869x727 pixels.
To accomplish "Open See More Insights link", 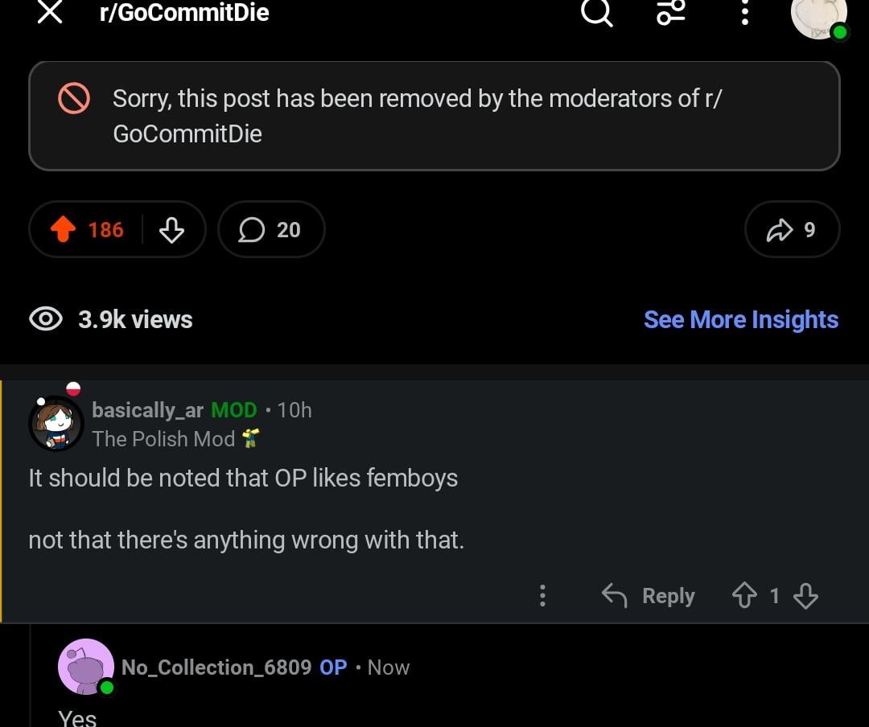I will pyautogui.click(x=741, y=319).
